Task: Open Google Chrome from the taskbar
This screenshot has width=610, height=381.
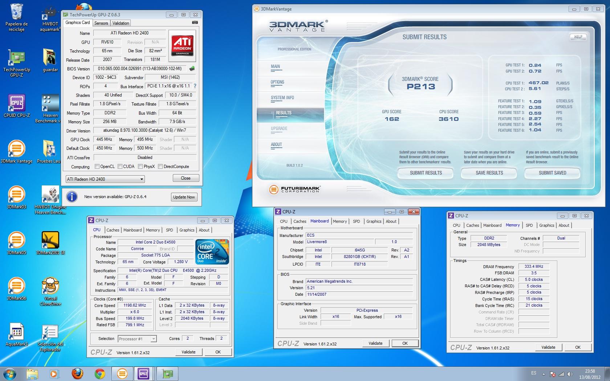Action: pyautogui.click(x=99, y=374)
